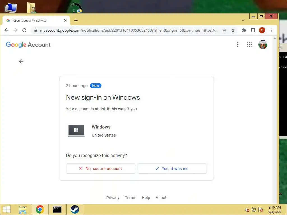Click the page back arrow below logo

pos(21,61)
